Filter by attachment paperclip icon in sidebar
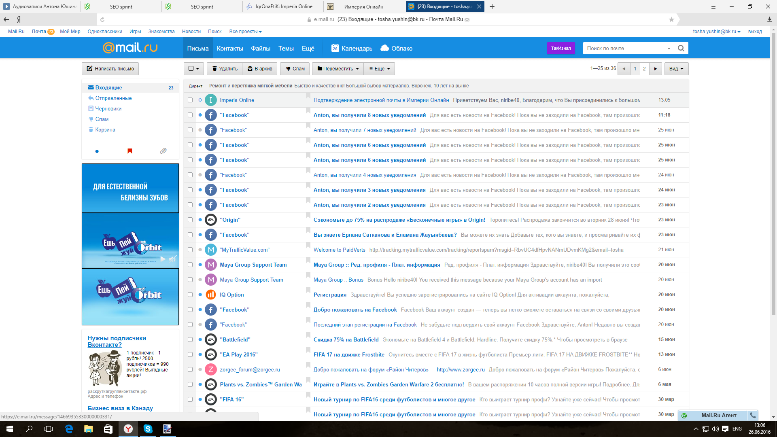The height and width of the screenshot is (437, 777). tap(163, 151)
